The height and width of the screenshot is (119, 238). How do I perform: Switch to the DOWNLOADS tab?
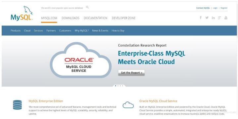click(71, 18)
